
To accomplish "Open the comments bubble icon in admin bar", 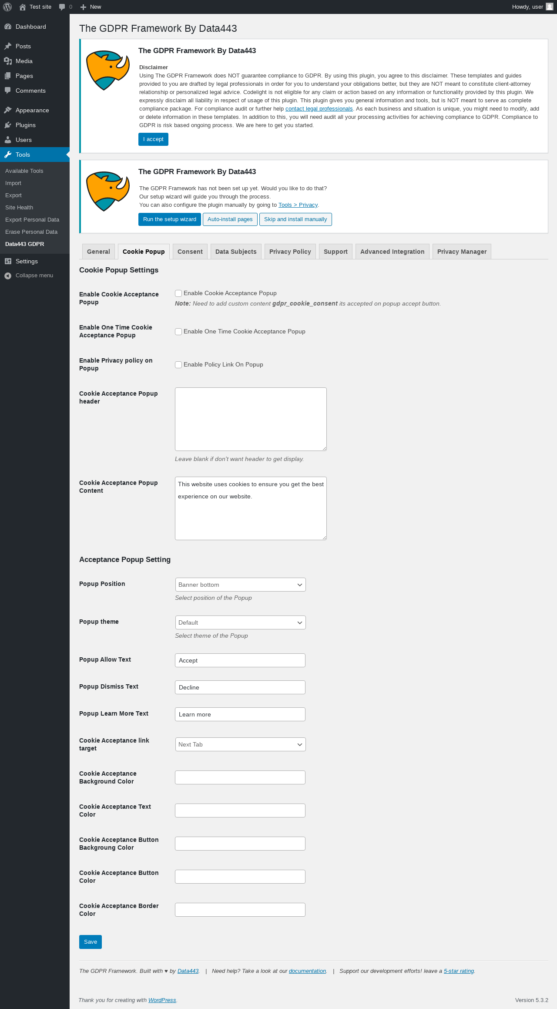I will [62, 7].
